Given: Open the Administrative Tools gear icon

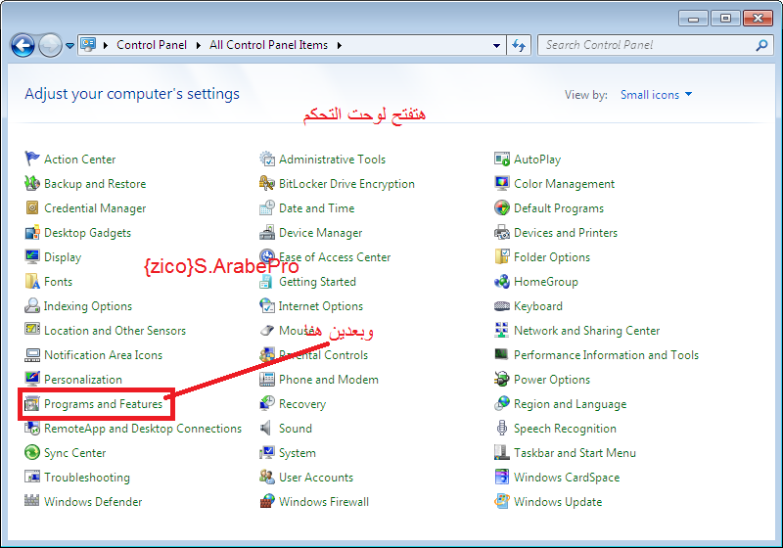Looking at the screenshot, I should click(x=267, y=159).
